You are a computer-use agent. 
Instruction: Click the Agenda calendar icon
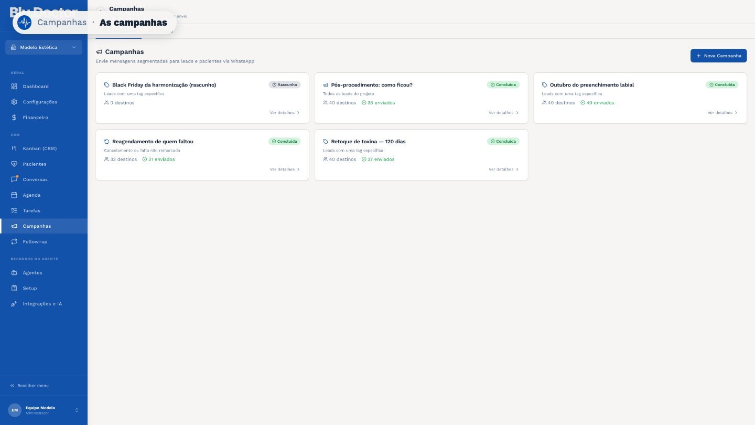point(14,195)
